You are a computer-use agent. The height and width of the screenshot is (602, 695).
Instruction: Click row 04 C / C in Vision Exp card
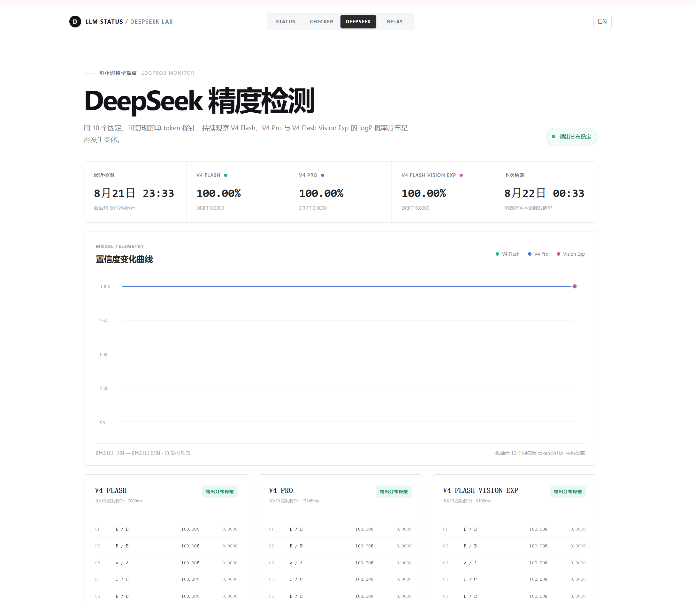[x=514, y=579]
